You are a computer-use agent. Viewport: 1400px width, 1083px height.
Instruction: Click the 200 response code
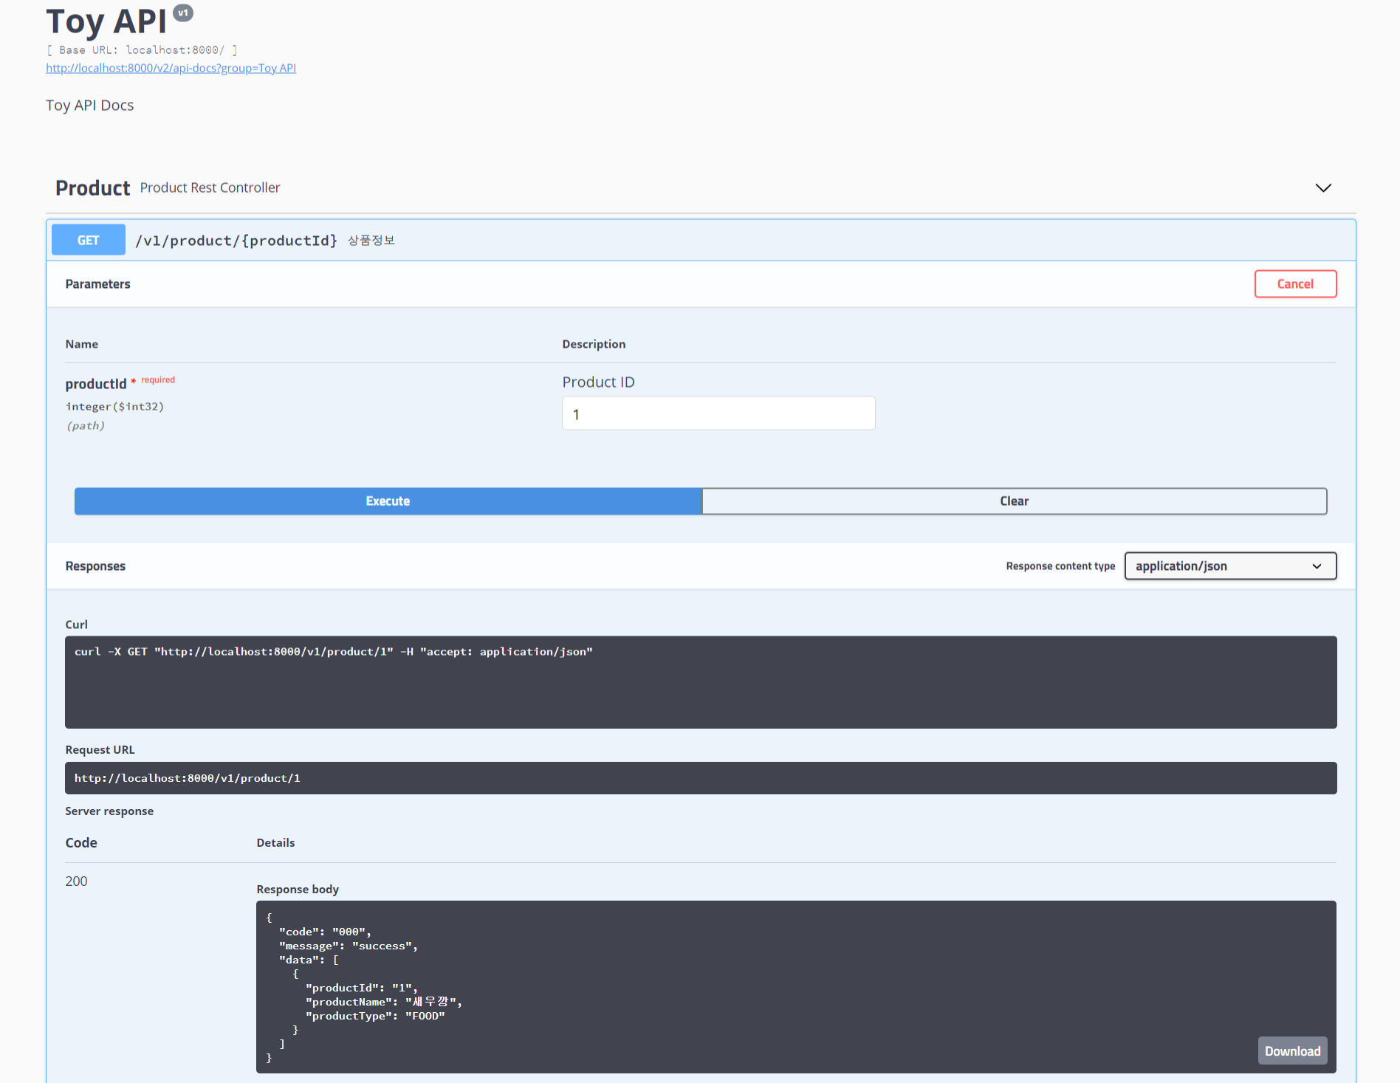tap(76, 881)
